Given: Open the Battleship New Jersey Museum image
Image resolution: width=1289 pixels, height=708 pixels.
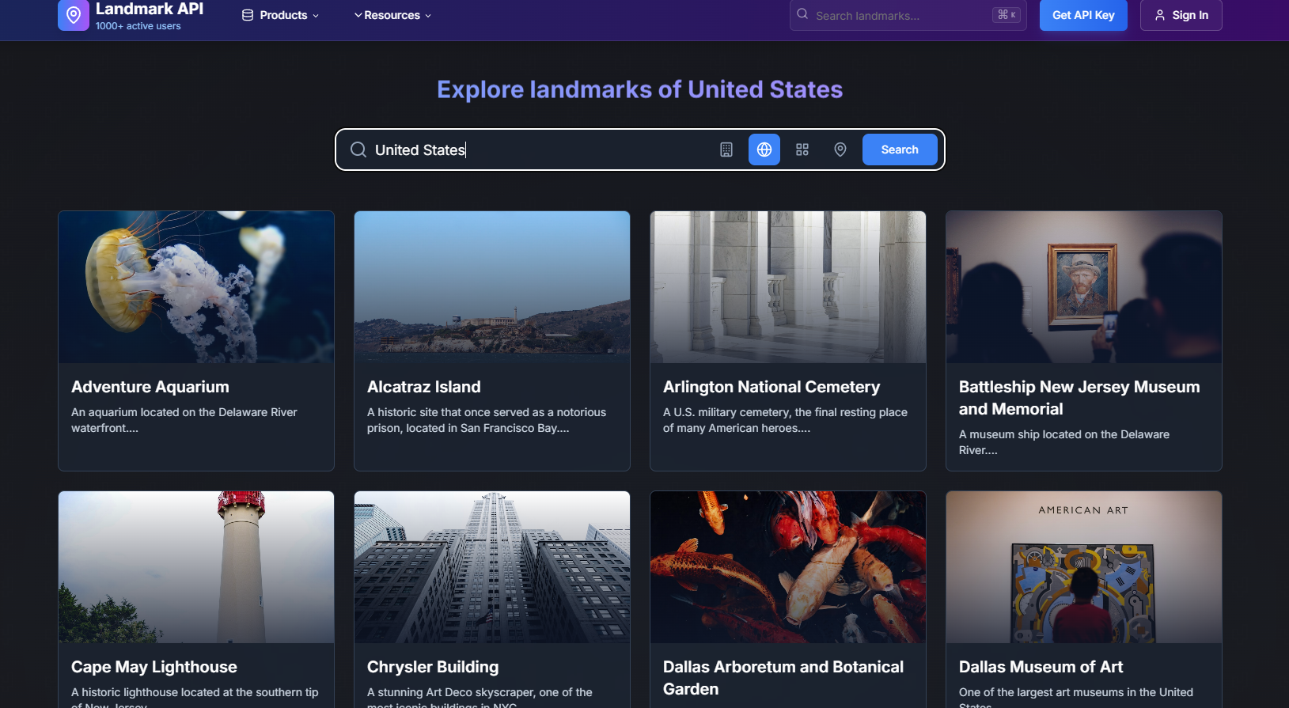Looking at the screenshot, I should 1084,287.
